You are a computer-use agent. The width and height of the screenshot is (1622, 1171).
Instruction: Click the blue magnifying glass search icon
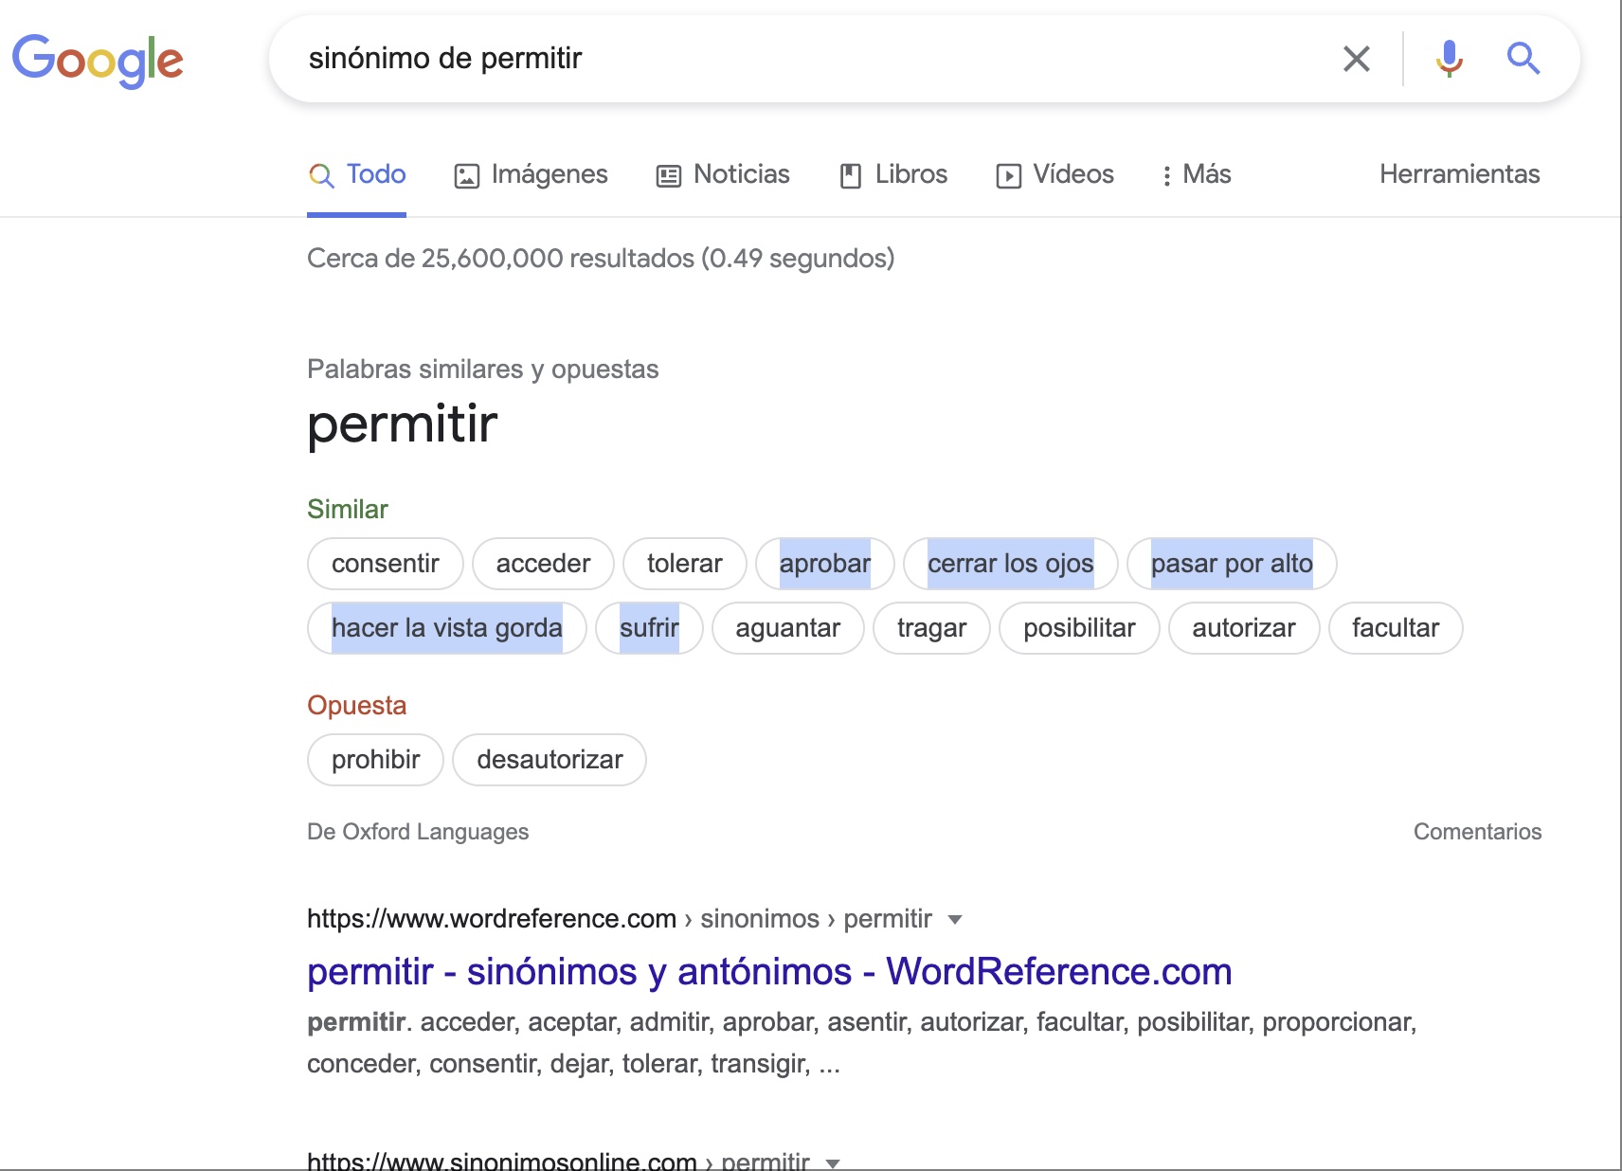pyautogui.click(x=1523, y=59)
